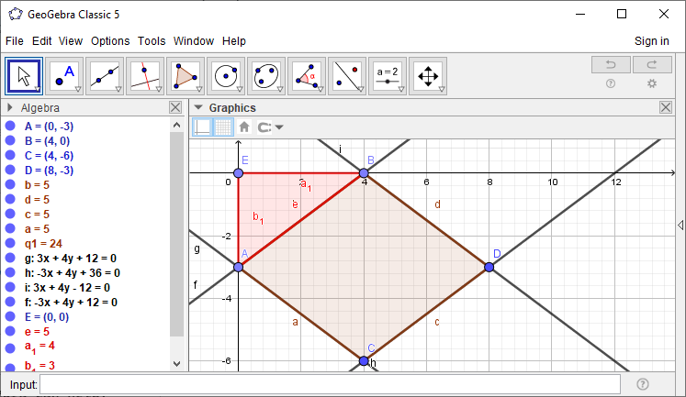Click point C in the graphics view
Image resolution: width=686 pixels, height=397 pixels.
(364, 360)
